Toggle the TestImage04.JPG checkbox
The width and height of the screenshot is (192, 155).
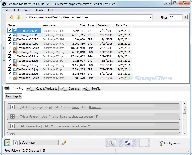(x=10, y=43)
